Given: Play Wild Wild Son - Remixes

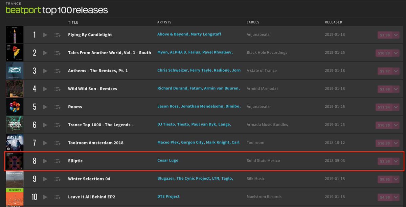Looking at the screenshot, I should pos(45,89).
